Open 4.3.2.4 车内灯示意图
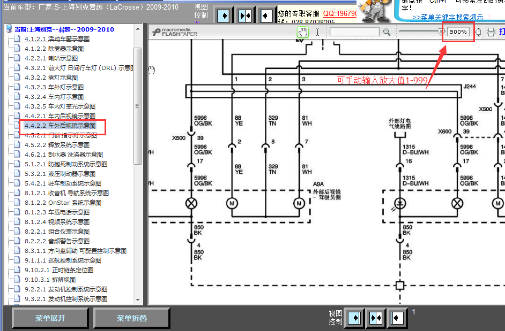This screenshot has width=505, height=331. pyautogui.click(x=54, y=97)
